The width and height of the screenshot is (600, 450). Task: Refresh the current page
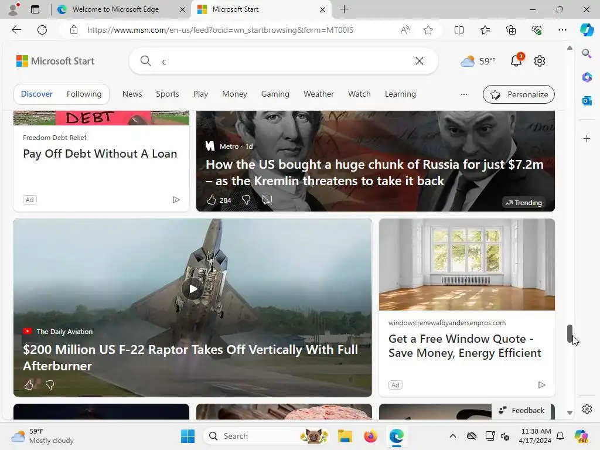pos(42,30)
